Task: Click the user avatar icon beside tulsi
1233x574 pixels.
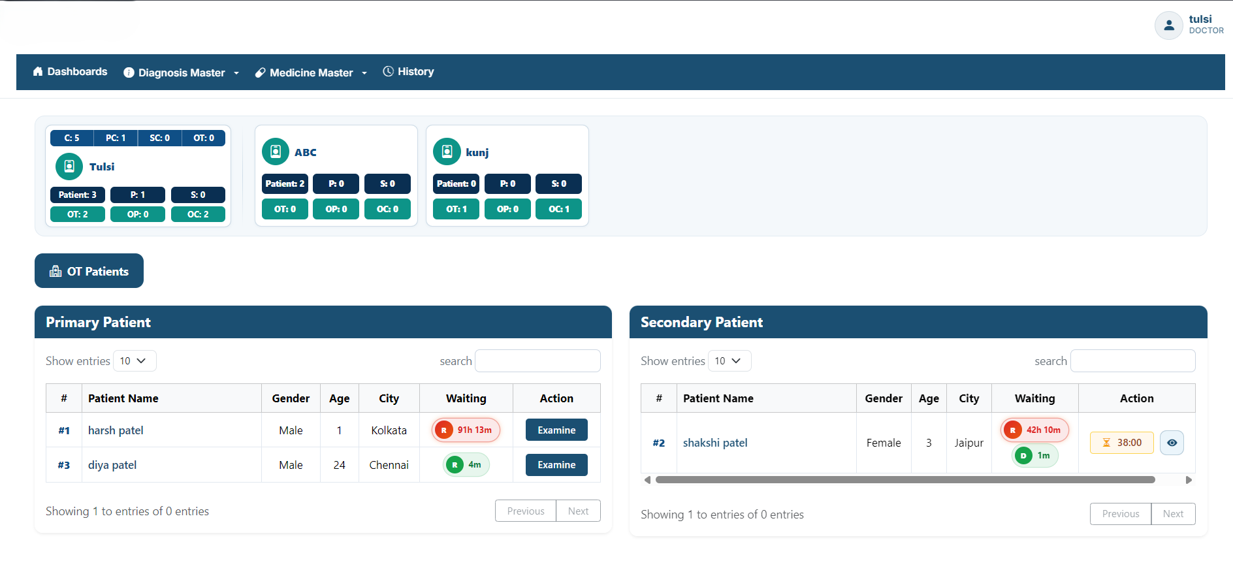Action: coord(1169,25)
